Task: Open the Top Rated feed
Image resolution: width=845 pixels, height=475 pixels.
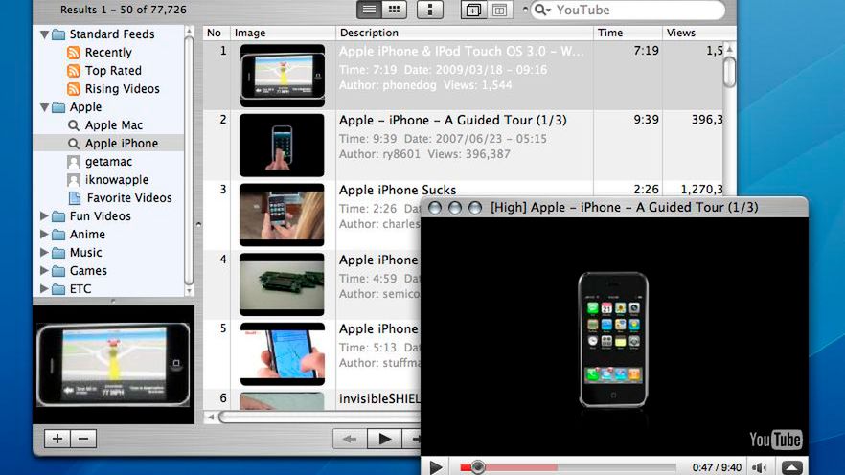Action: [113, 71]
